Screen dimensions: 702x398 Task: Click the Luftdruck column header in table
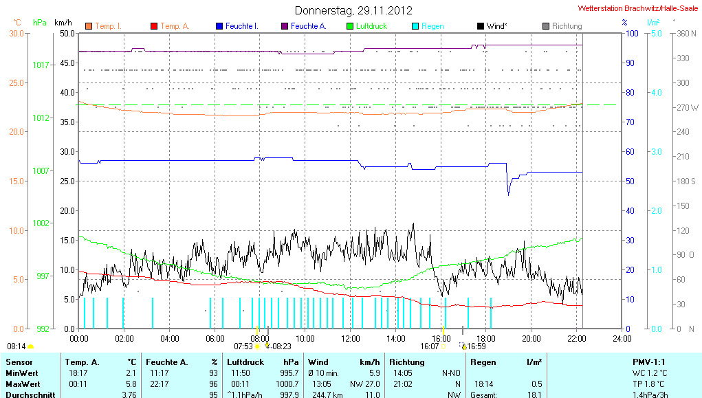pyautogui.click(x=245, y=362)
